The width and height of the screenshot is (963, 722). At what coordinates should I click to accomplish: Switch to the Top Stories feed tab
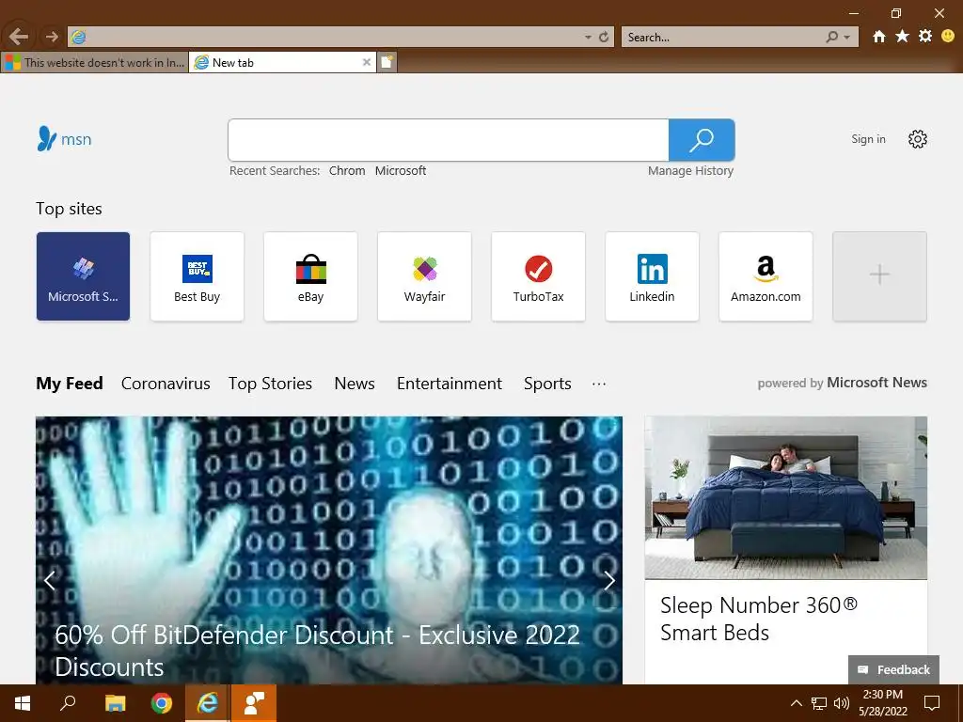pyautogui.click(x=270, y=384)
